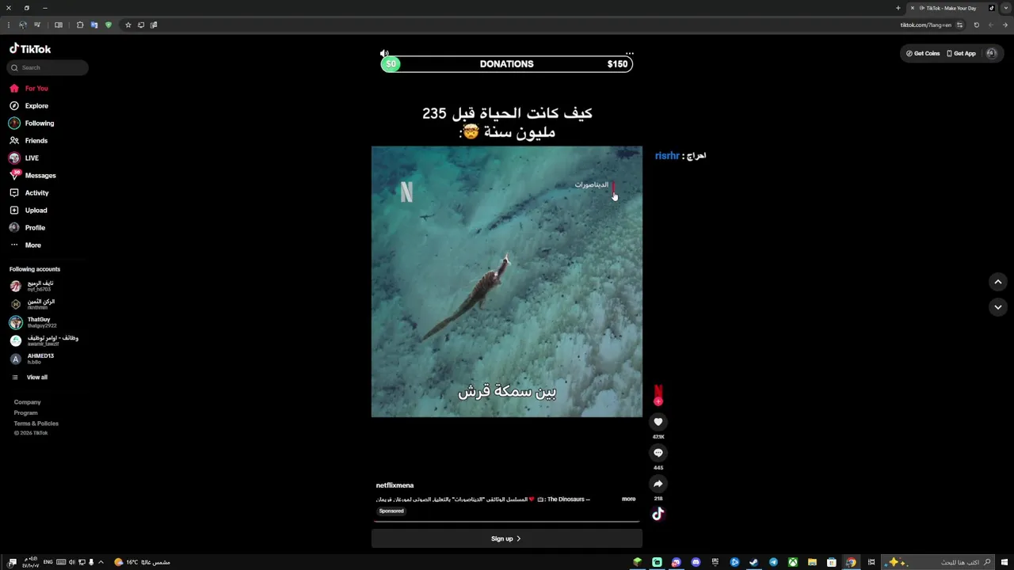Go to the previous video arrow
This screenshot has width=1014, height=570.
[998, 282]
